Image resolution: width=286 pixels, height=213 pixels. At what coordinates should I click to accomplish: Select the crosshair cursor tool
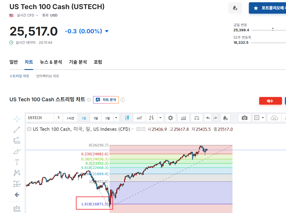pyautogui.click(x=17, y=119)
